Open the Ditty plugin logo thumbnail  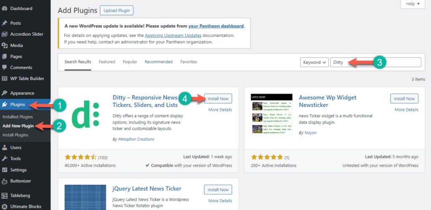(85, 114)
